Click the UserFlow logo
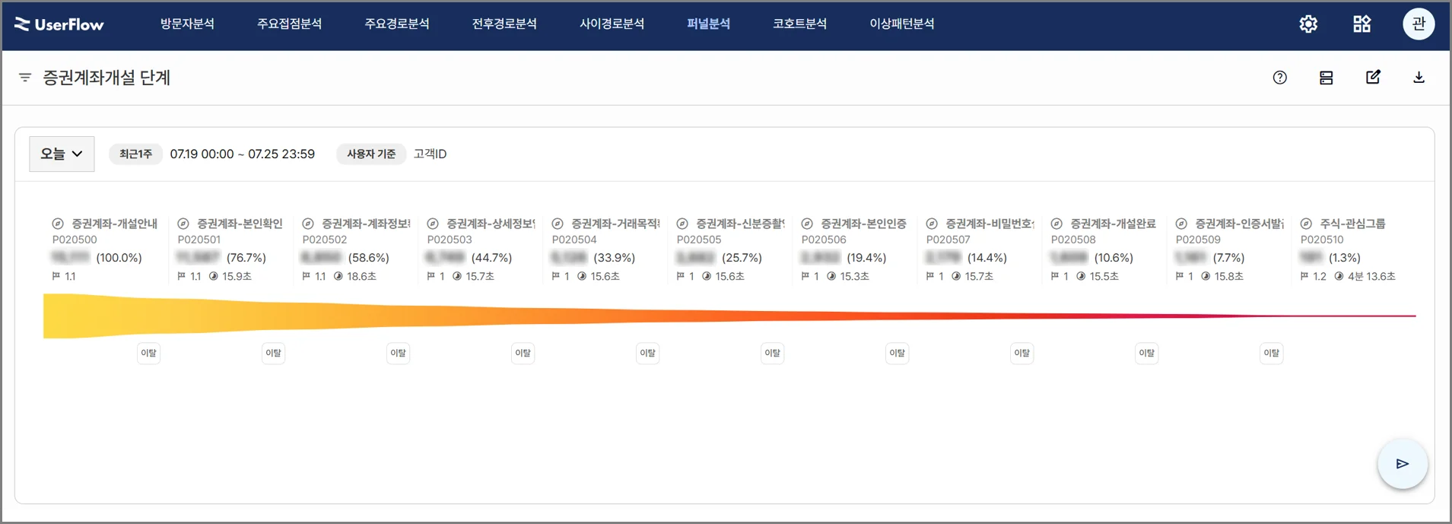 click(x=59, y=24)
